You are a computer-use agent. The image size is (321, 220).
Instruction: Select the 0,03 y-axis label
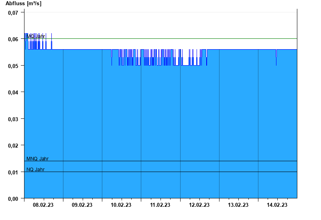13,119
